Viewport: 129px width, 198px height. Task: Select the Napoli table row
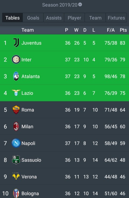click(x=64, y=143)
